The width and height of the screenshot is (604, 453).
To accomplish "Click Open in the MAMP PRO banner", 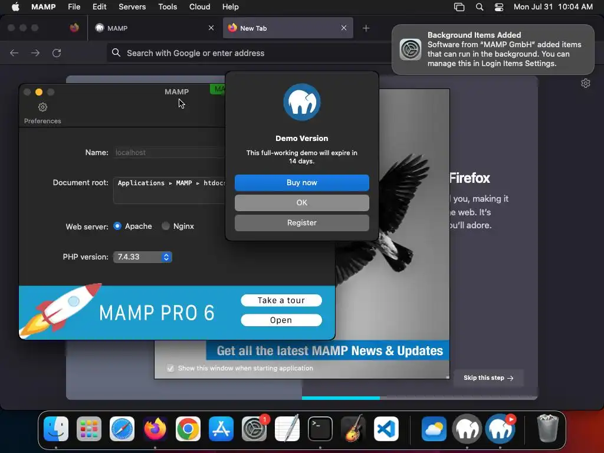I will click(281, 320).
